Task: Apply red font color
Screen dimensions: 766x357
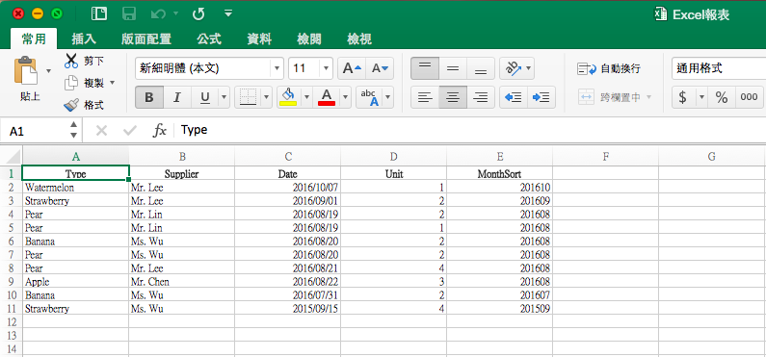Action: pos(327,97)
